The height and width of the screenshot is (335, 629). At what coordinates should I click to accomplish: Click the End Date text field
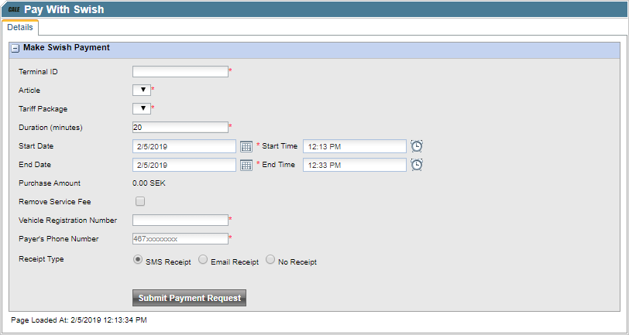click(184, 165)
